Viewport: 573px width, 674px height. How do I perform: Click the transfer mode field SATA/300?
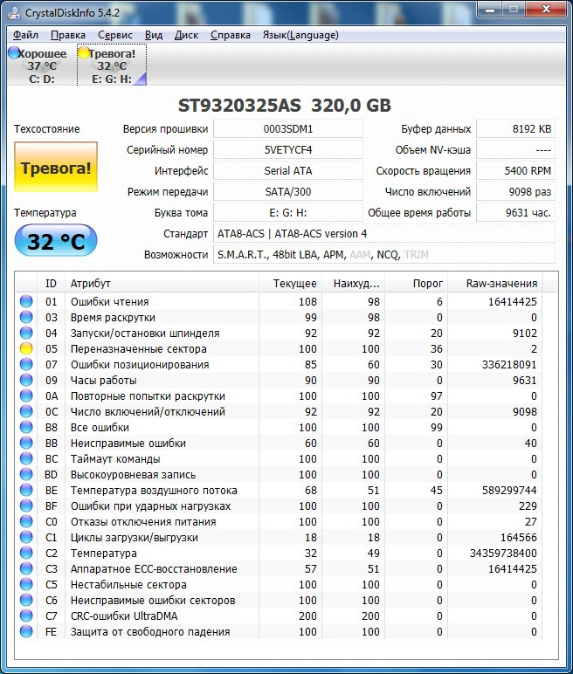287,192
